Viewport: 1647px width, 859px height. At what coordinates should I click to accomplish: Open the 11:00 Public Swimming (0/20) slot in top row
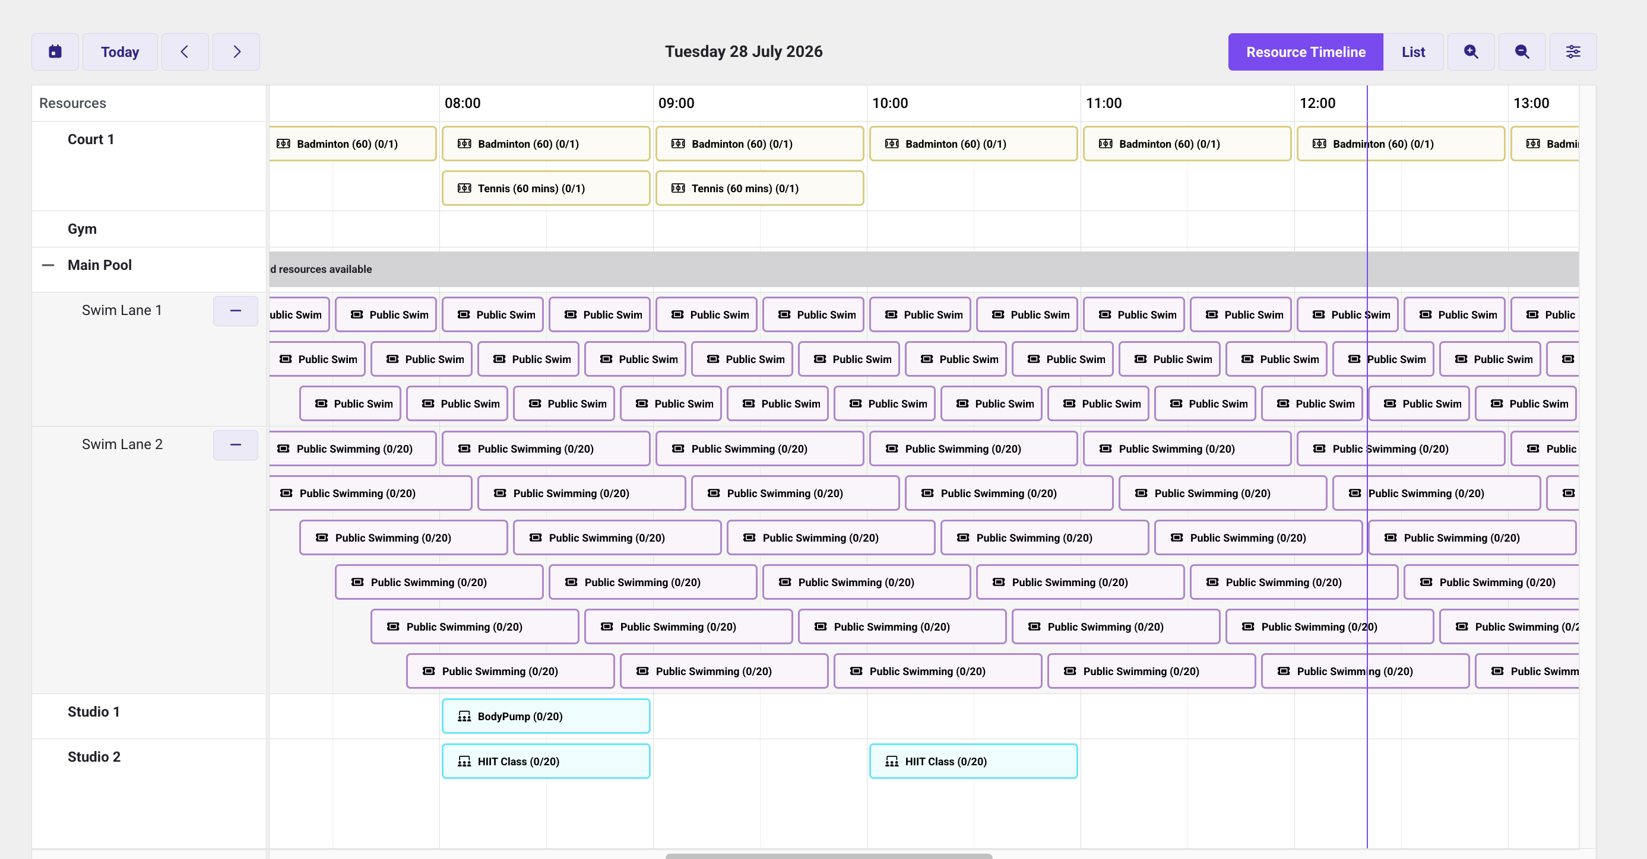pos(1187,449)
